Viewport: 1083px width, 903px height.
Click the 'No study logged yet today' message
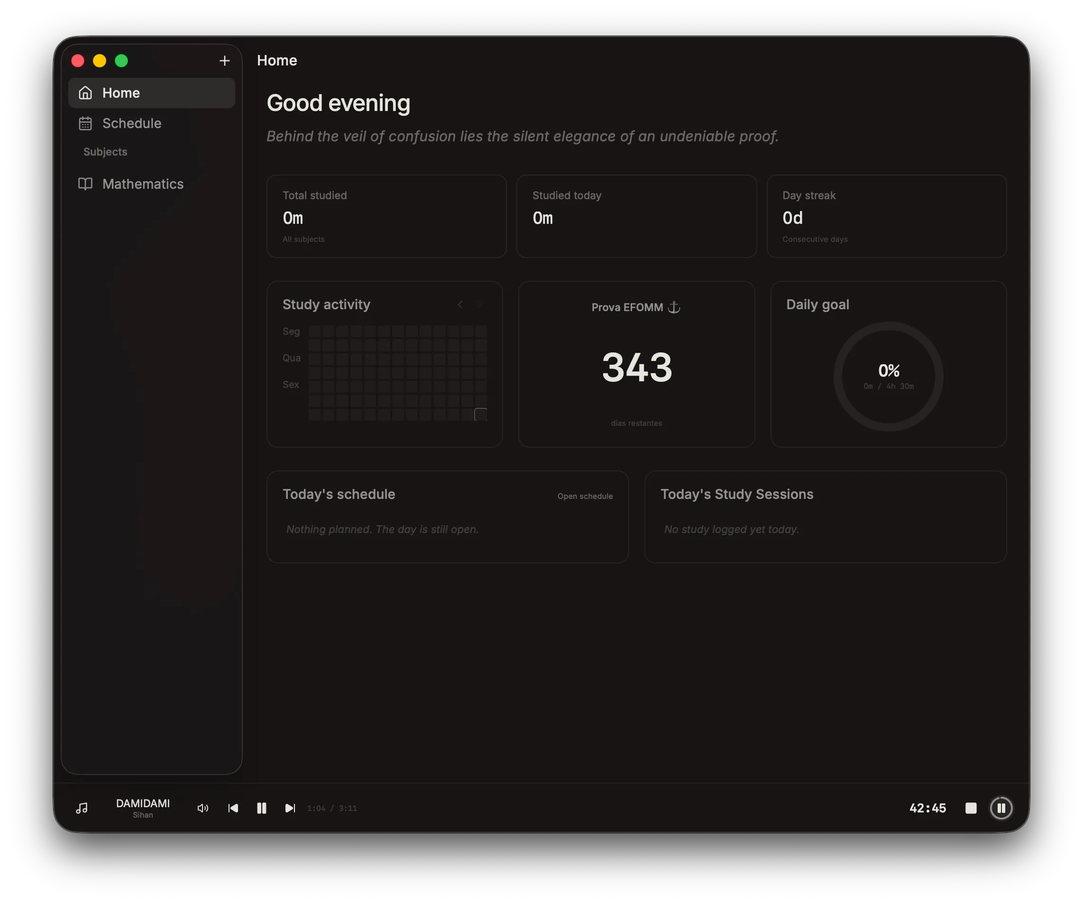731,529
